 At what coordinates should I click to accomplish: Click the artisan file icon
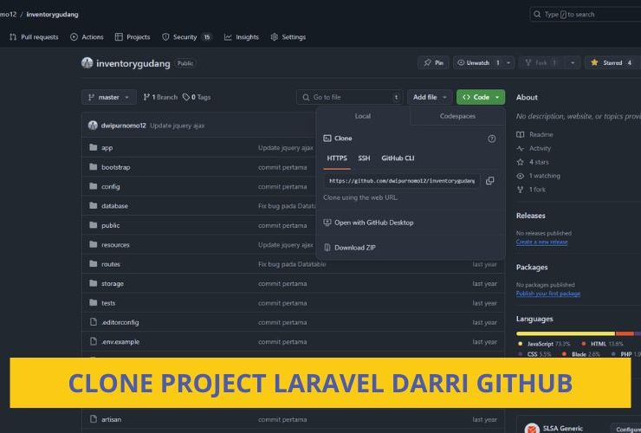[94, 418]
